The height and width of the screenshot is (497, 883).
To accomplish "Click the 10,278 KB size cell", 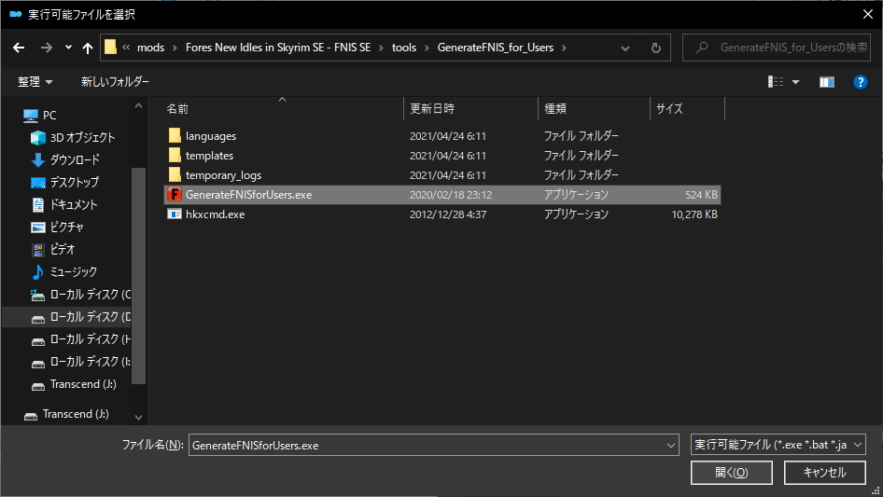I will coord(694,214).
